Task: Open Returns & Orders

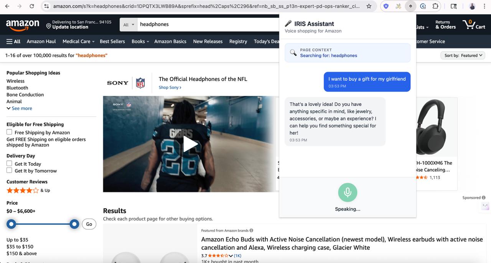Action: tap(445, 25)
